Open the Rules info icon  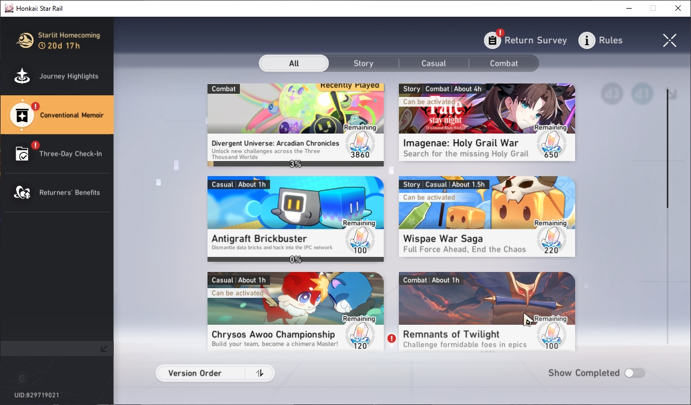(x=587, y=40)
